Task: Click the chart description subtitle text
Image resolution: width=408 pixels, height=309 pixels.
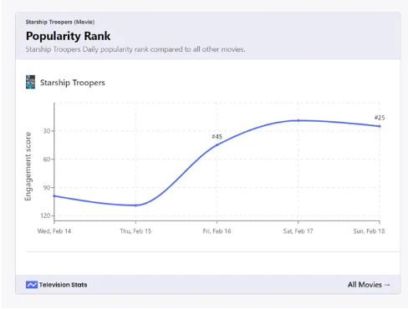Action: [135, 49]
